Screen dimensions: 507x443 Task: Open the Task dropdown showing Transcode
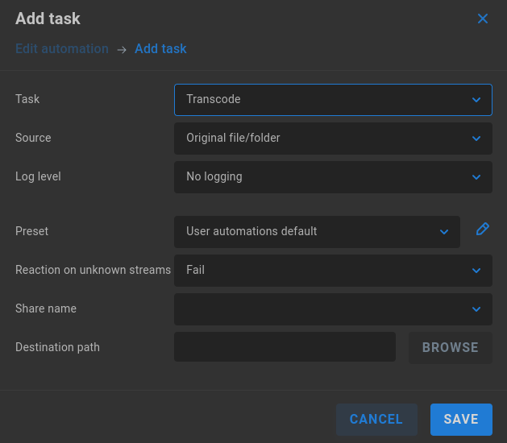point(333,100)
